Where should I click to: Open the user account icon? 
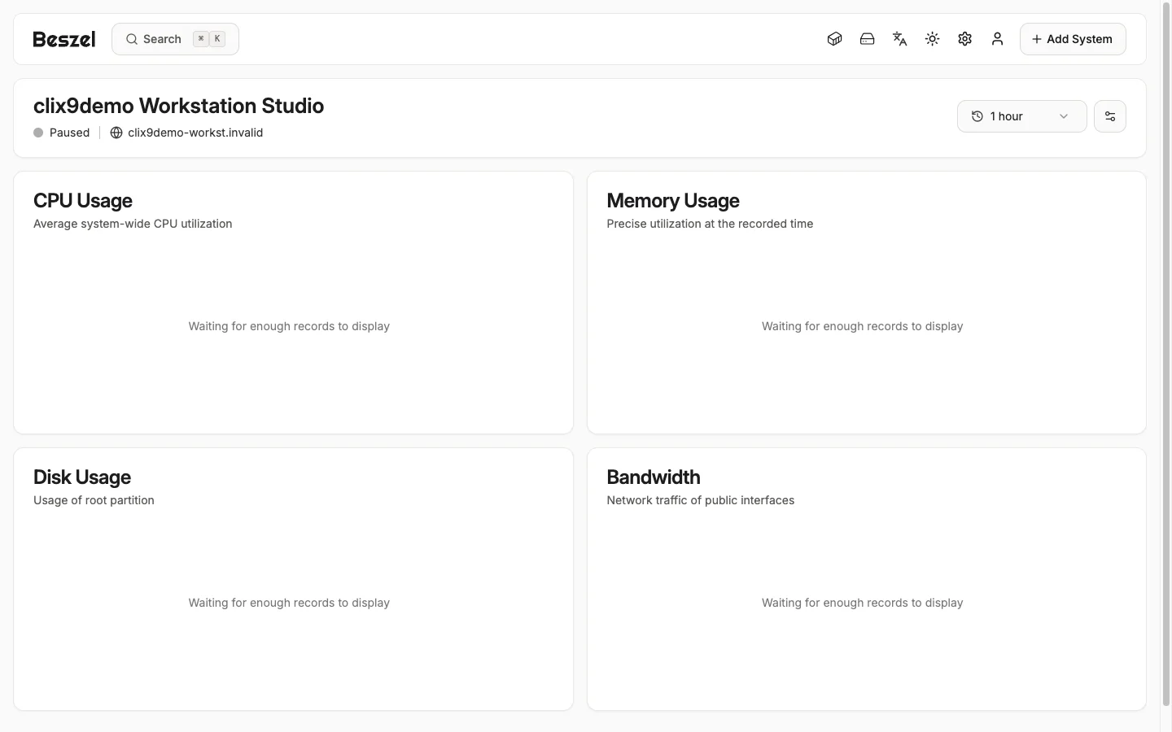point(997,39)
